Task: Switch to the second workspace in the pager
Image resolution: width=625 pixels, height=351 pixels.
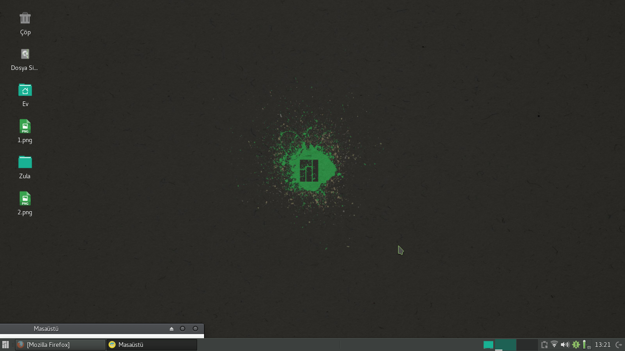Action: point(527,345)
